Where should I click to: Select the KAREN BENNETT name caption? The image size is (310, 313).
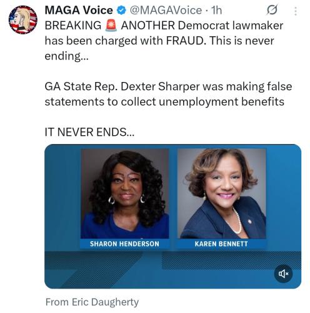point(221,244)
